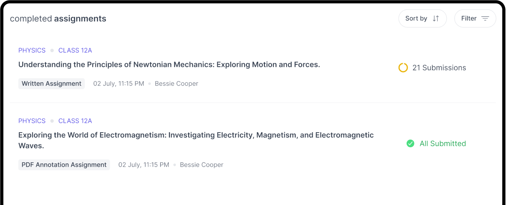View the 21 Submissions status

coord(432,68)
